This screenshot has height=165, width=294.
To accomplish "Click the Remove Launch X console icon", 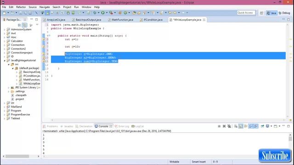I will click(x=224, y=126).
